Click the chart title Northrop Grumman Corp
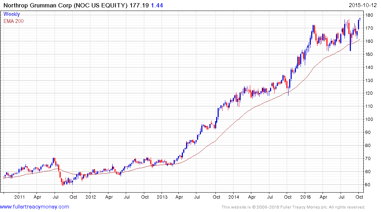The width and height of the screenshot is (381, 212). pyautogui.click(x=38, y=5)
